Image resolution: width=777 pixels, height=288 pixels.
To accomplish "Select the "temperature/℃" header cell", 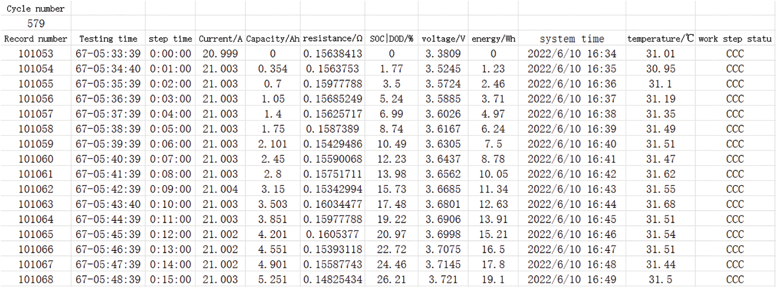I will pyautogui.click(x=660, y=39).
